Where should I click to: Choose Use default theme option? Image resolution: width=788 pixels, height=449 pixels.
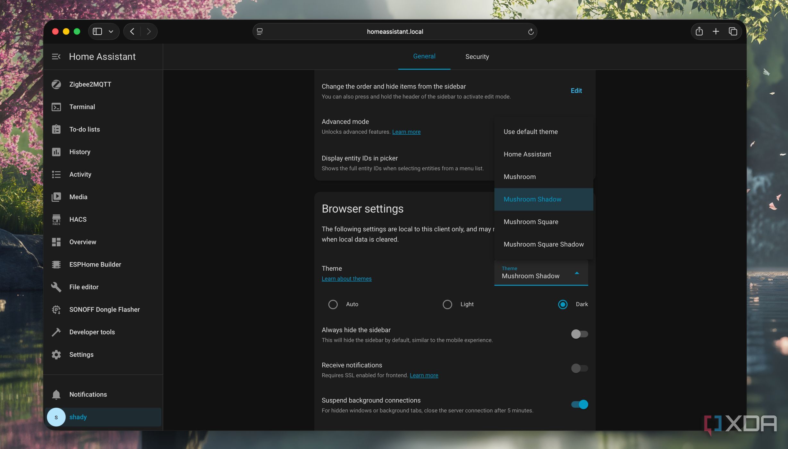coord(544,132)
